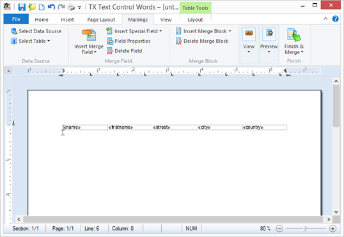Select the Mailings tab
The image size is (344, 237).
click(x=138, y=20)
